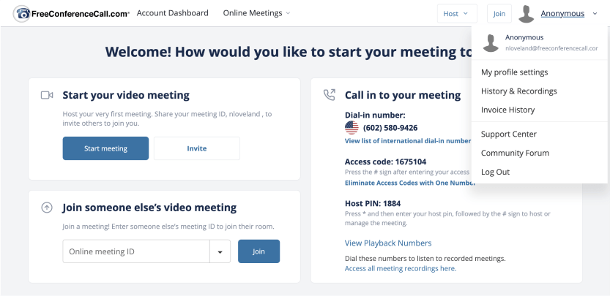Viewport: 610px width, 296px height.
Task: Expand the Online Meetings menu
Action: tap(256, 13)
